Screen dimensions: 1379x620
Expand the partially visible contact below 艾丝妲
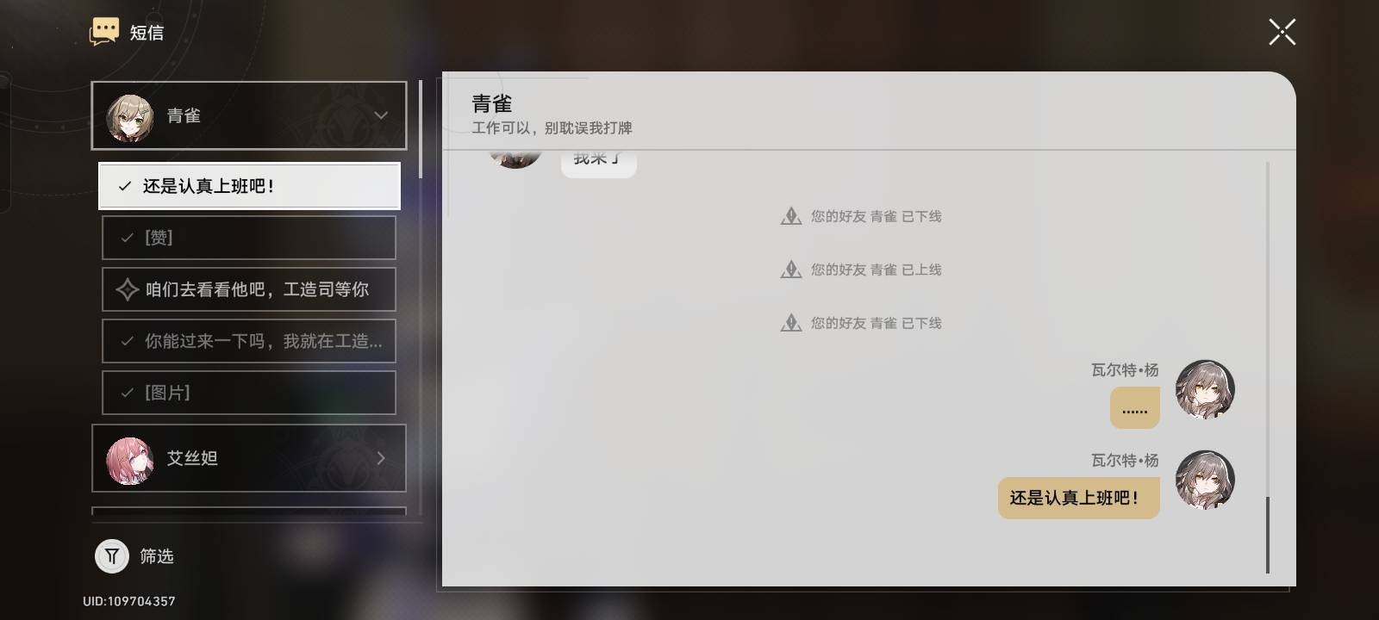tap(249, 511)
